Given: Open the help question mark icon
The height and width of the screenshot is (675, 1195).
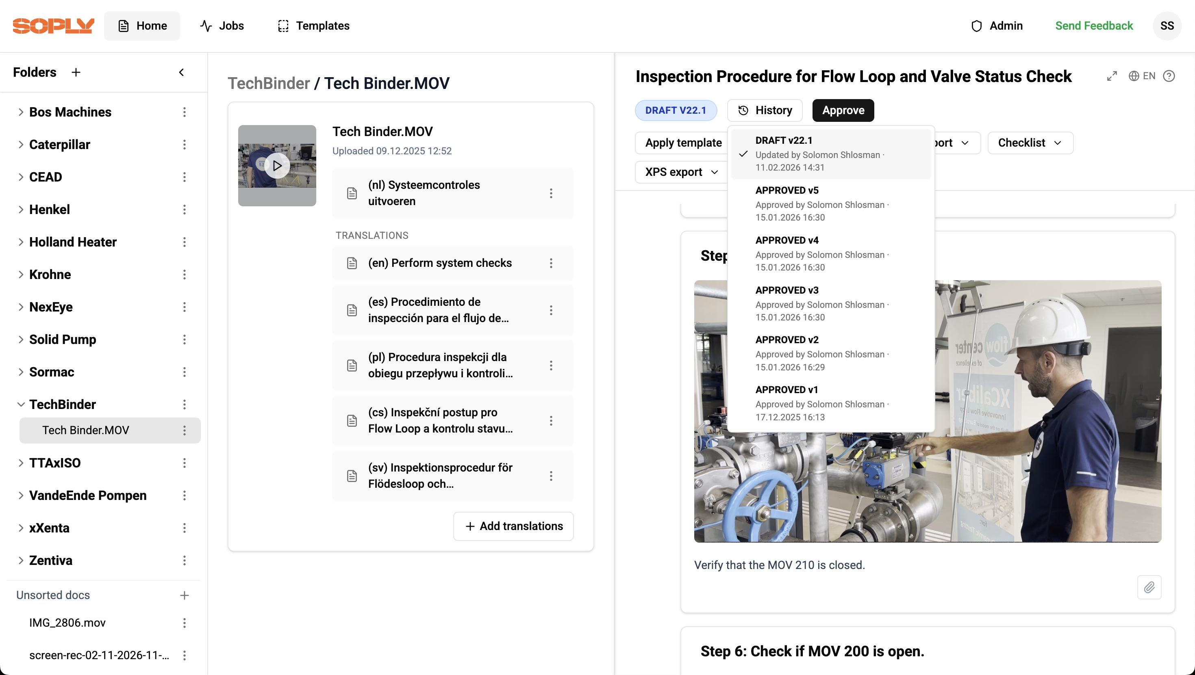Looking at the screenshot, I should (x=1169, y=76).
